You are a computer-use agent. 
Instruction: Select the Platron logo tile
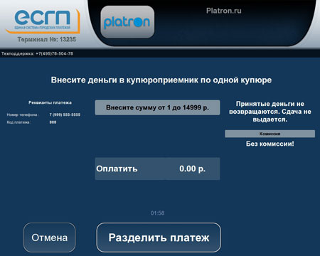127,22
